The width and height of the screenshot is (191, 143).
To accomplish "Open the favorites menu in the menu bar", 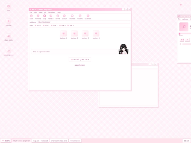I will pyautogui.click(x=52, y=12).
